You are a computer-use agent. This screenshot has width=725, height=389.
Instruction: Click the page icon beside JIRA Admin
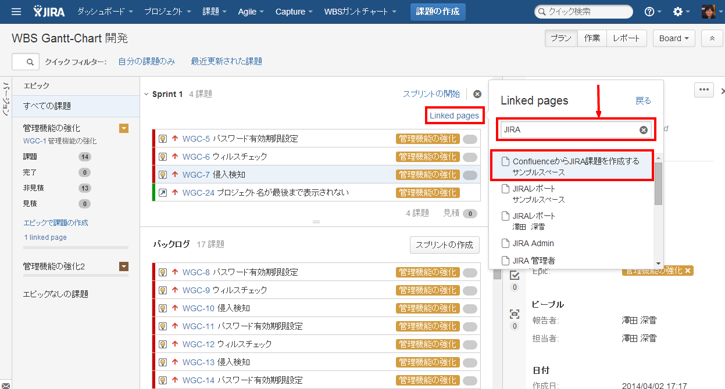[x=505, y=243]
